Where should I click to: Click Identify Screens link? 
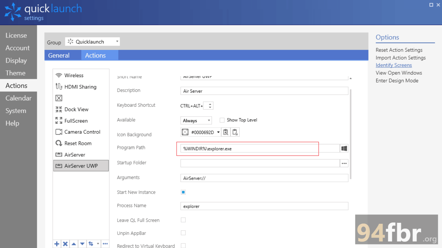[x=394, y=65]
